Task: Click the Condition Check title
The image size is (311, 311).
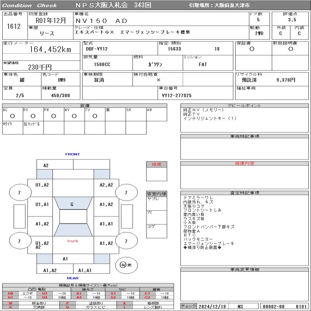Action: click(30, 5)
